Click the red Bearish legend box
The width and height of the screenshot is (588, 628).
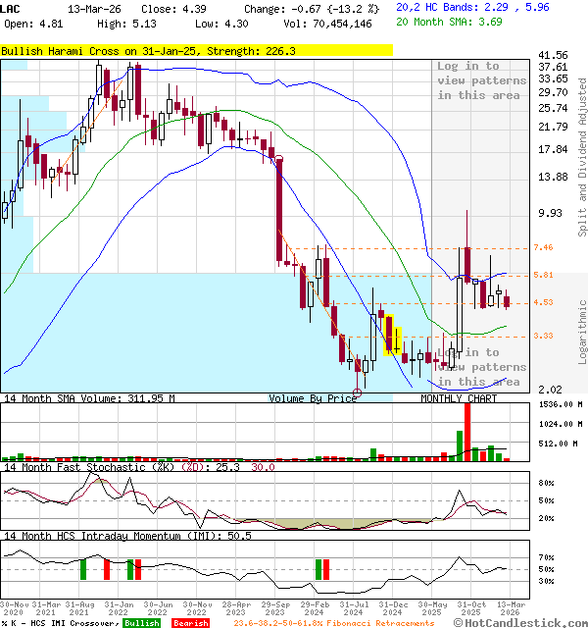pos(191,623)
